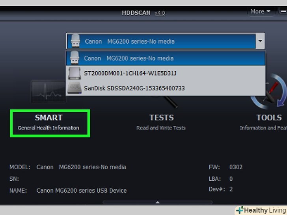Screen dimensions: 287x215
Task: Click the Dev# value 2
Action: (x=231, y=189)
